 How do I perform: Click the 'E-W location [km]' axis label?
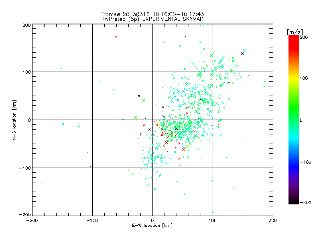click(152, 226)
